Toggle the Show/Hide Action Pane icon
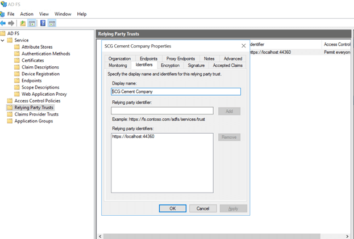The image size is (354, 239). 52,23
